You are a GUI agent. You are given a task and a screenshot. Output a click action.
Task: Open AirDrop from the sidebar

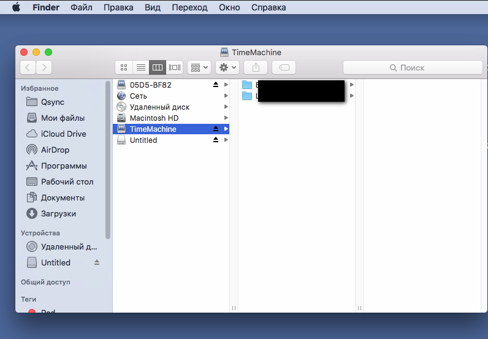click(55, 150)
